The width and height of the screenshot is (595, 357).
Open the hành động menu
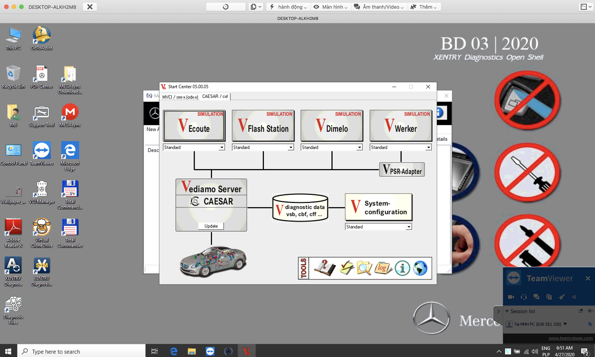288,7
